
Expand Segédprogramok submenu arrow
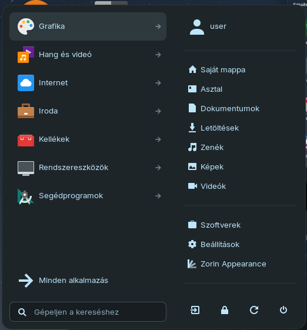(158, 196)
